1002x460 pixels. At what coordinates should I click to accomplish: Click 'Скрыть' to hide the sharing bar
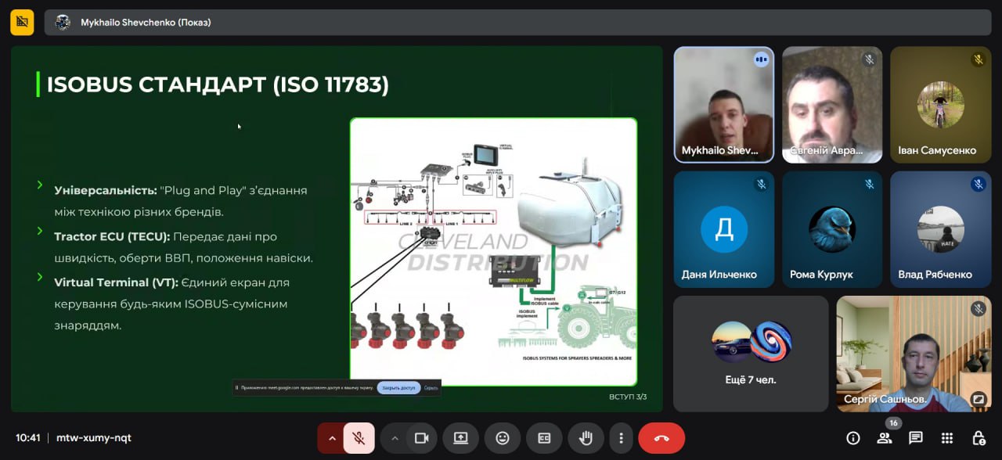(x=431, y=387)
